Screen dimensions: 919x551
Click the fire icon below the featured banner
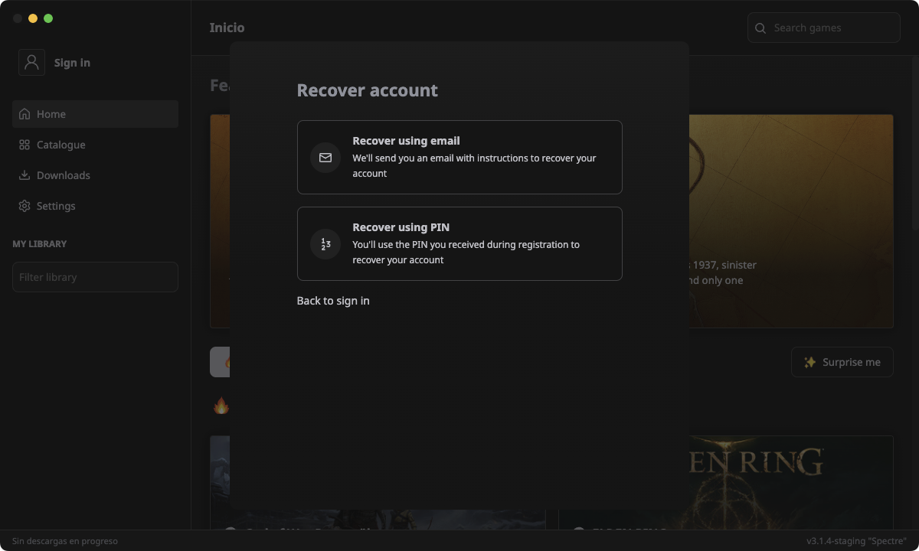221,406
